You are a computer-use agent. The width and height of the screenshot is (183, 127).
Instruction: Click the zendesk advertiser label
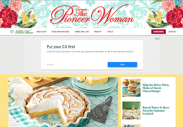50,65
